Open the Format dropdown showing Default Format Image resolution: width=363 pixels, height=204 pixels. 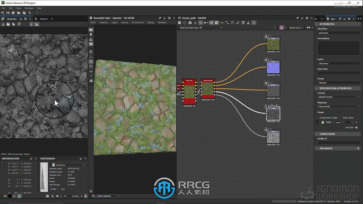[339, 97]
